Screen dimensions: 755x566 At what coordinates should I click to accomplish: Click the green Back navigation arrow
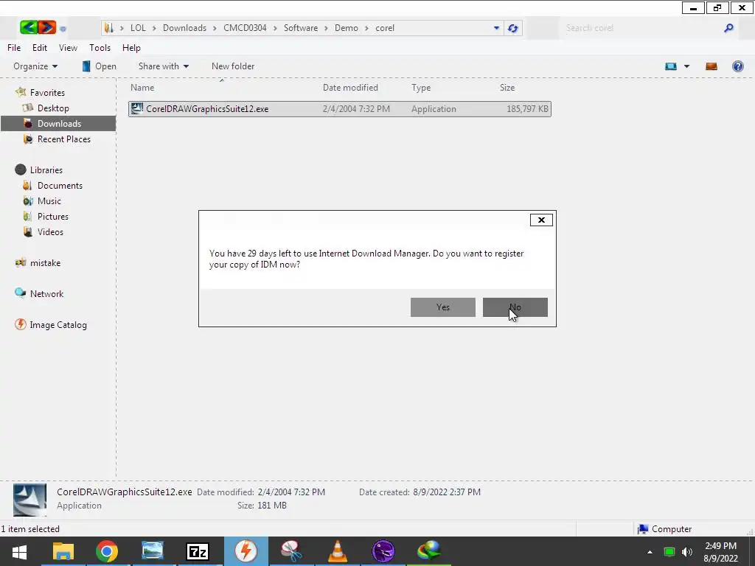(29, 27)
